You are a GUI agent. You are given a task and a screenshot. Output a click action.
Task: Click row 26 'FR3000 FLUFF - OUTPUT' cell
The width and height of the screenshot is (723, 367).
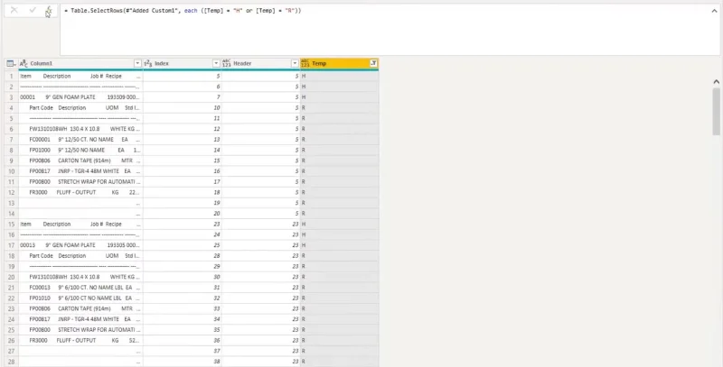tap(80, 340)
